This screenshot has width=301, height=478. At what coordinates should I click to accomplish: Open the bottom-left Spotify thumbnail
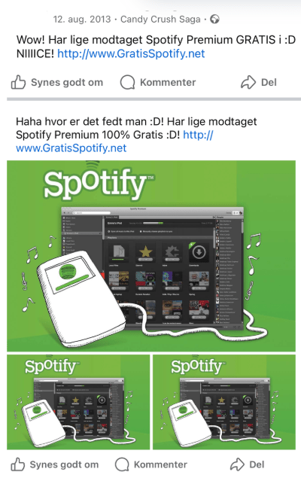(78, 402)
